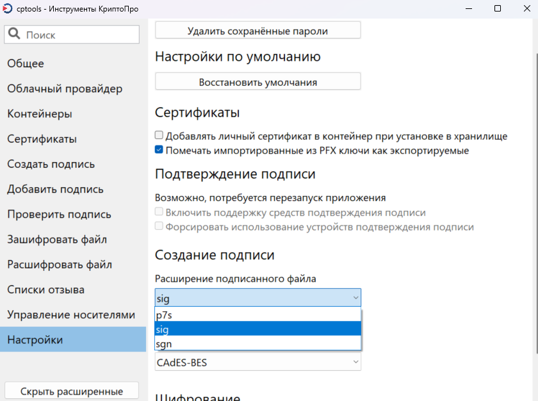Open Расшифровать файл page
The image size is (538, 401).
coord(73,265)
